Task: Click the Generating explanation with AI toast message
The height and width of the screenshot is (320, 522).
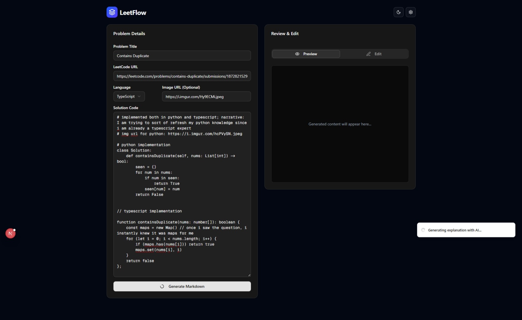Action: pos(454,230)
